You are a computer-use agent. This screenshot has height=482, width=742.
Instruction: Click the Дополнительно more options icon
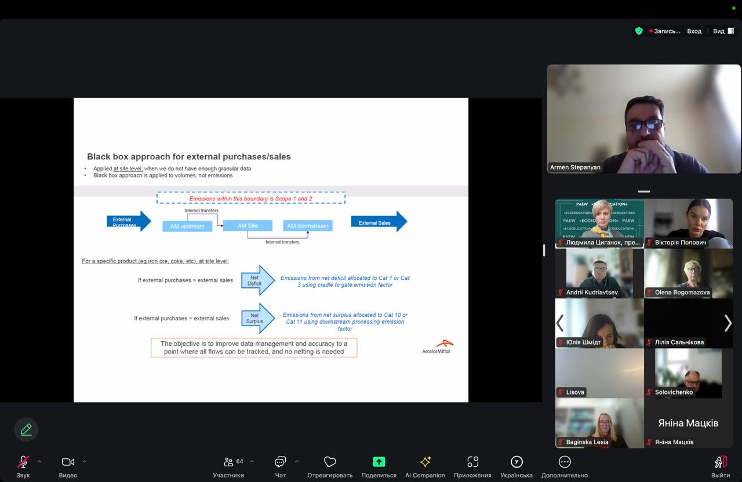(564, 462)
